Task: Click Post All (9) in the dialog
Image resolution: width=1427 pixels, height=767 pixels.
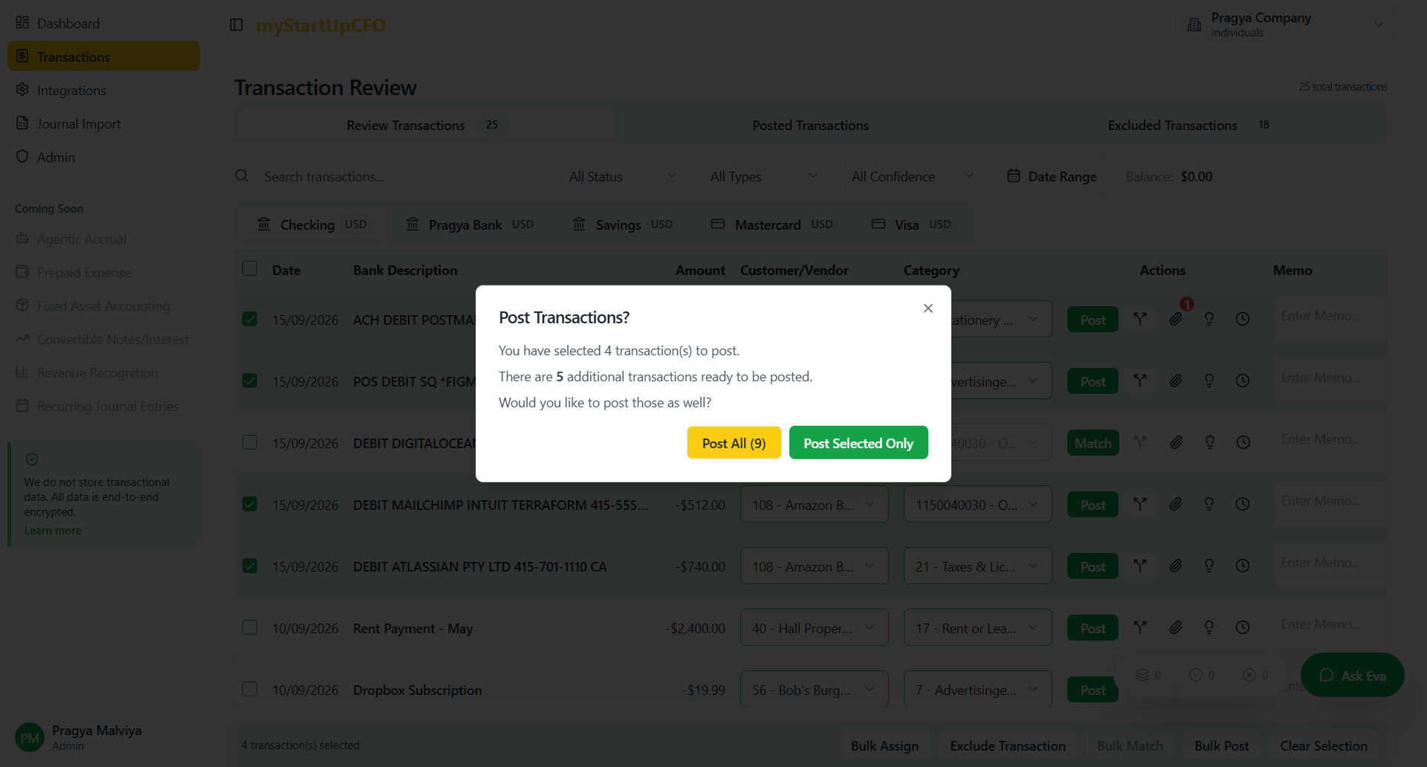Action: click(x=734, y=442)
